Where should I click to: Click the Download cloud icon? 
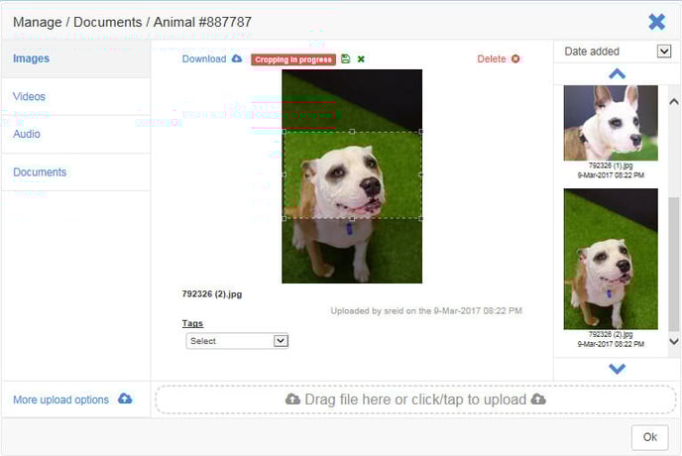point(237,59)
